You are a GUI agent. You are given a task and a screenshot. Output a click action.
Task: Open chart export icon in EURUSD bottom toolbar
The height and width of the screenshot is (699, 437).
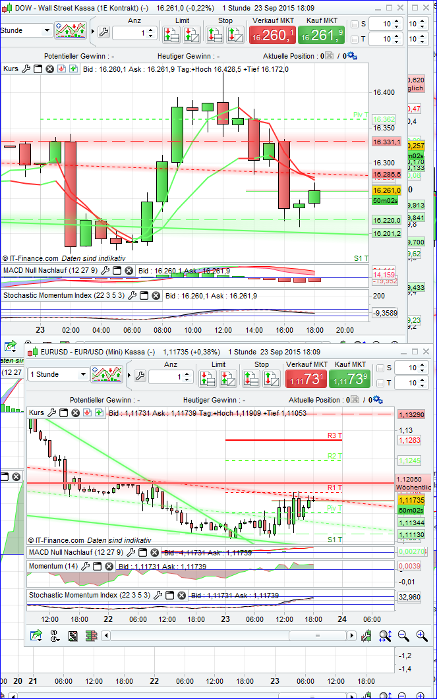[x=36, y=636]
